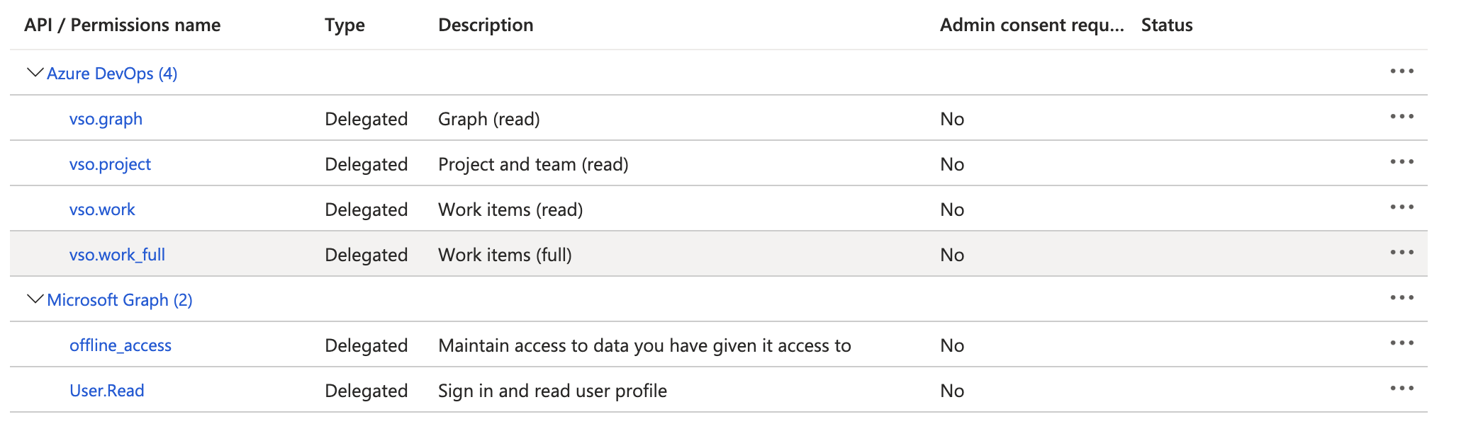Image resolution: width=1483 pixels, height=436 pixels.
Task: Open the Azure DevOps (4) API link
Action: pyautogui.click(x=112, y=74)
